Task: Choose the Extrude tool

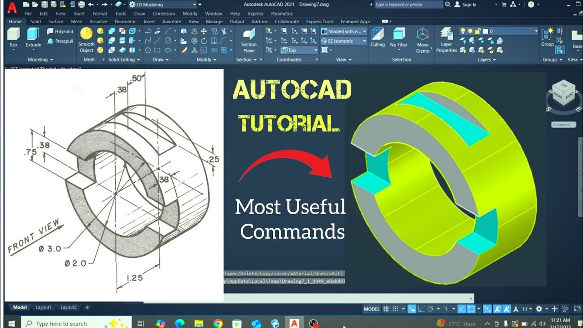Action: [33, 38]
